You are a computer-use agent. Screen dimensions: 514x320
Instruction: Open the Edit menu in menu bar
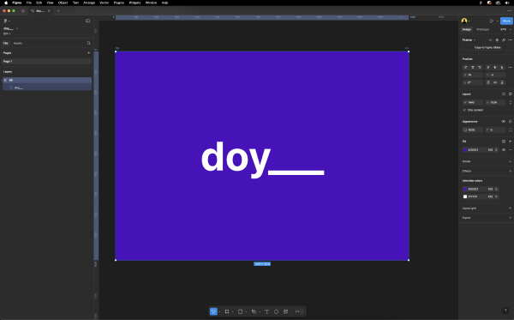[x=39, y=3]
